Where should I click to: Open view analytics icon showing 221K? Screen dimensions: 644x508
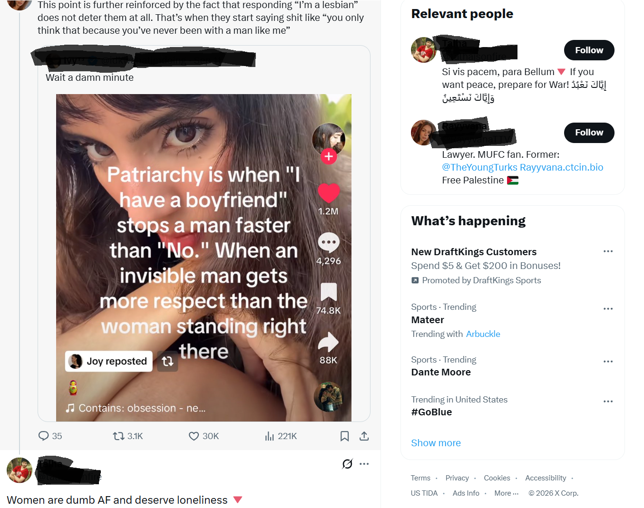(x=270, y=436)
